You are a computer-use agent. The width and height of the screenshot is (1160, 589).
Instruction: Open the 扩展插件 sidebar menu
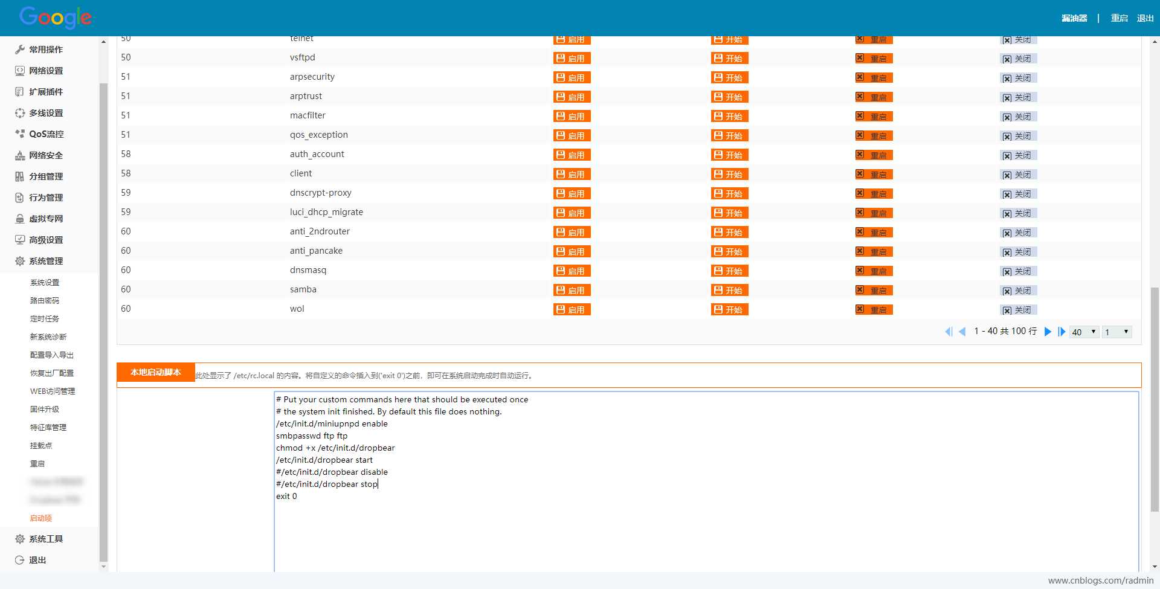46,92
